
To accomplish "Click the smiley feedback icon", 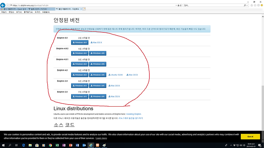I will click(262, 5).
